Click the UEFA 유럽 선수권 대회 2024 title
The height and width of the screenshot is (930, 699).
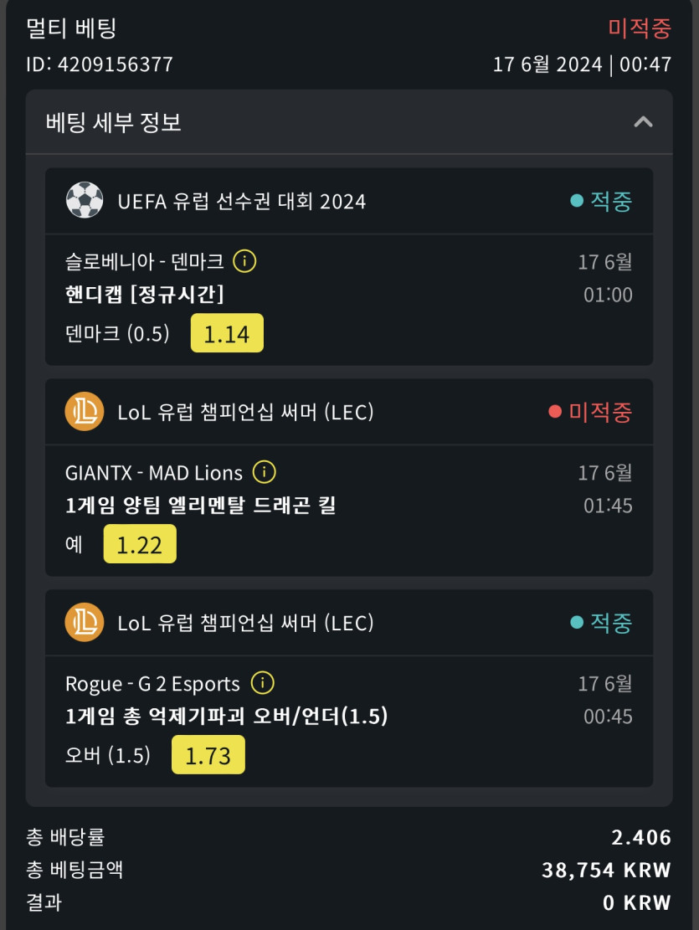tap(242, 201)
